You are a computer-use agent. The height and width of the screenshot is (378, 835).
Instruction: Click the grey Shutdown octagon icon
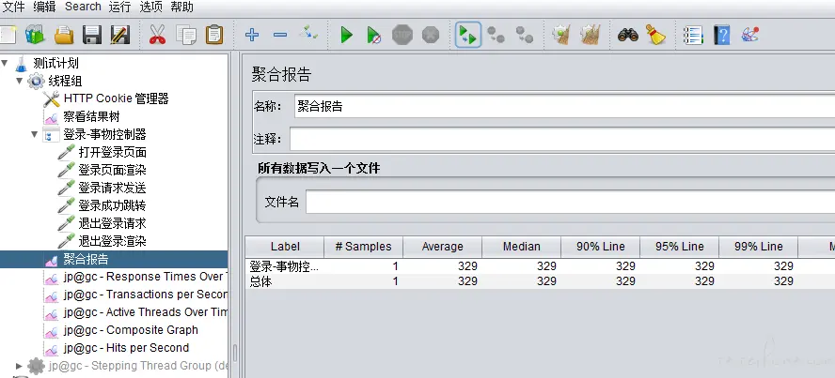coord(431,35)
